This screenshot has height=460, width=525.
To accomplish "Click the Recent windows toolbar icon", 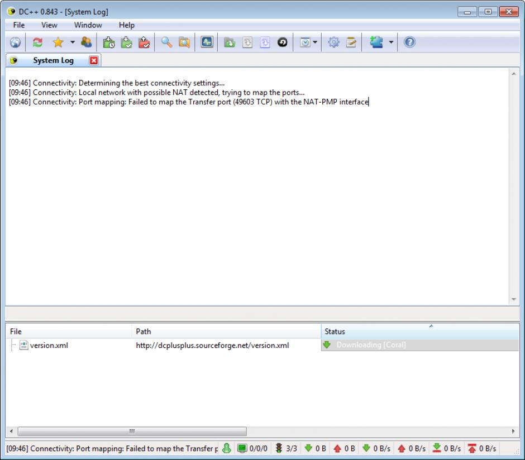I will (x=305, y=42).
